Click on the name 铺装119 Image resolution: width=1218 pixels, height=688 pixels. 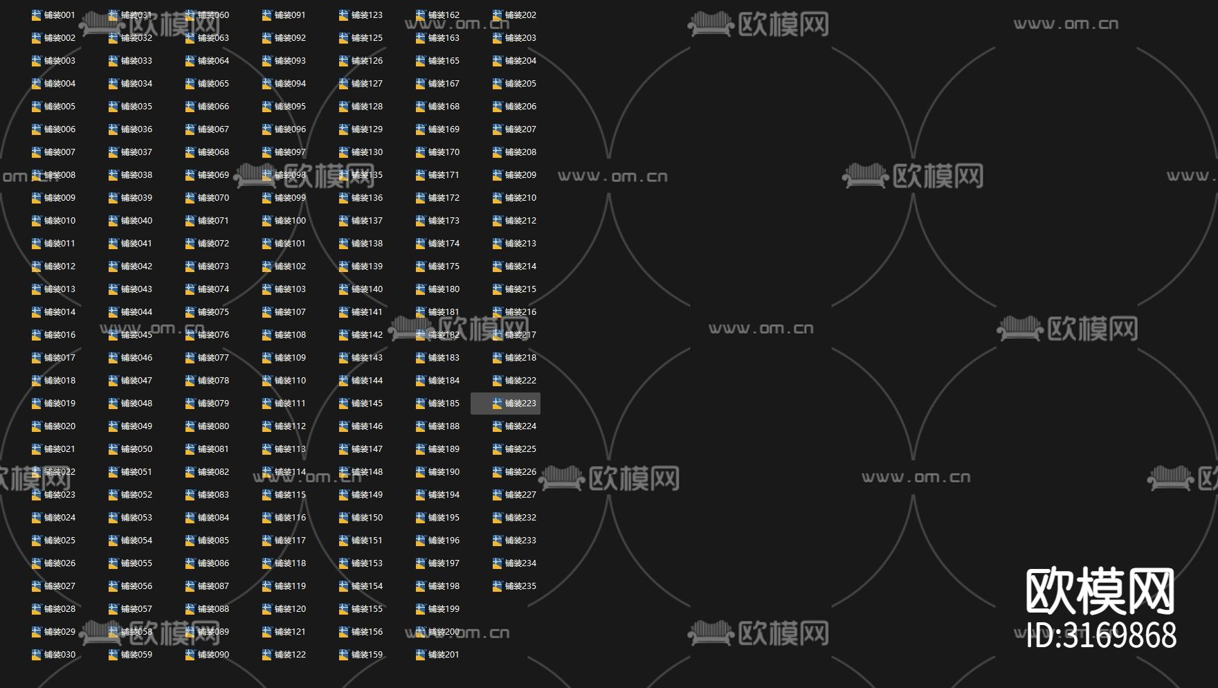291,586
